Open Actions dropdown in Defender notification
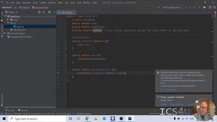This screenshot has height=122, width=217. (171, 90)
